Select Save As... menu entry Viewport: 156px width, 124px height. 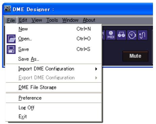(x=53, y=59)
